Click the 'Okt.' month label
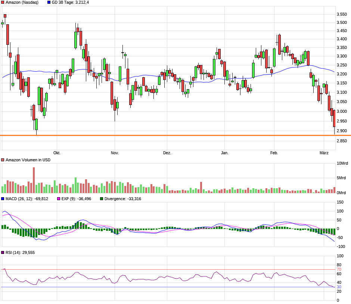Image resolution: width=351 pixels, height=304 pixels. pos(57,153)
